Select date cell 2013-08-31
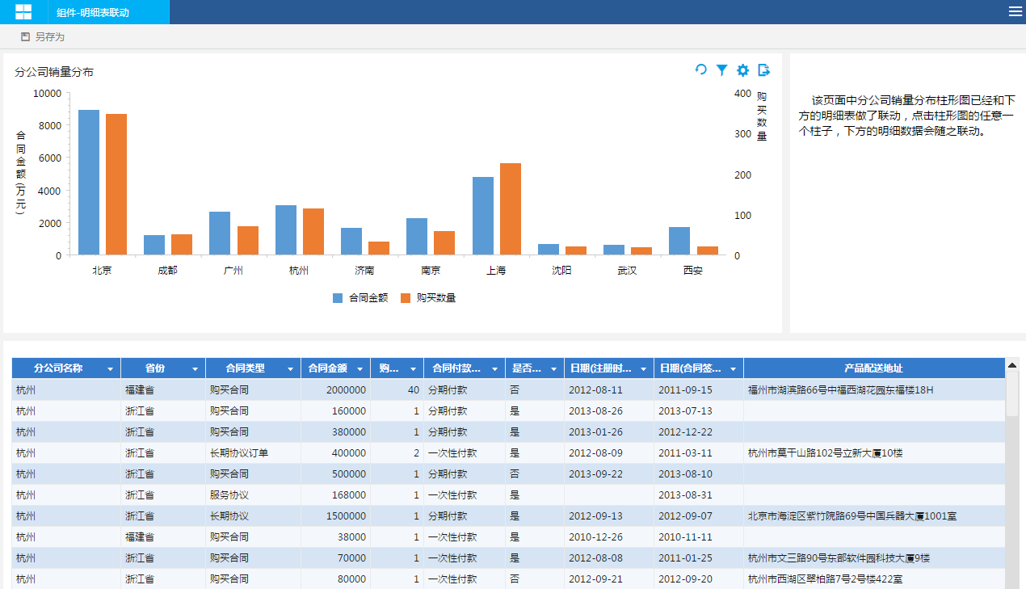 tap(699, 495)
